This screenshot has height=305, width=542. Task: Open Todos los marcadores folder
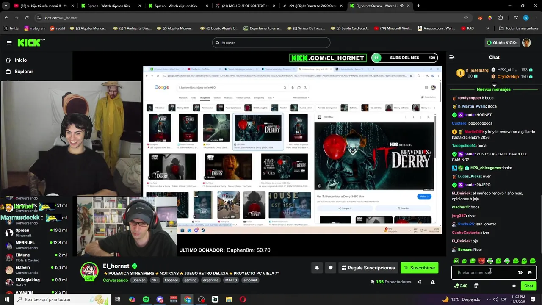click(x=519, y=28)
